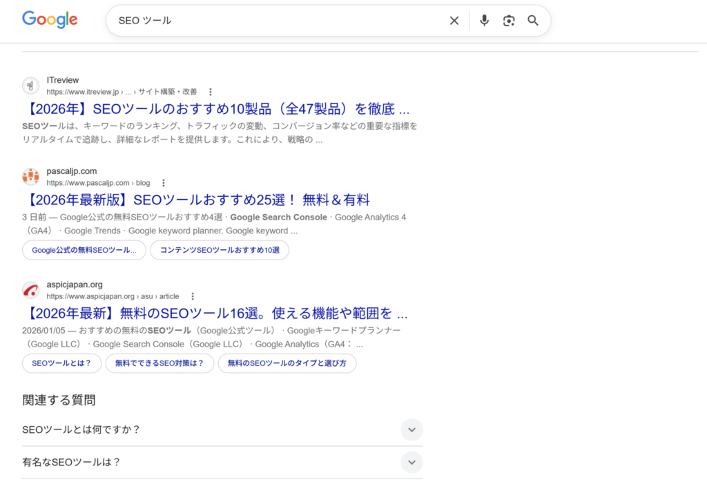Click the 無料のSEOツールのタイプと選び方 chip
The image size is (707, 484).
click(287, 364)
